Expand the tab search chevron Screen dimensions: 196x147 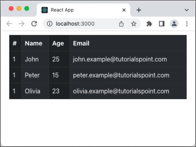click(186, 10)
